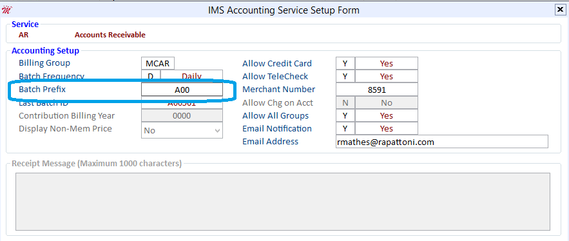Click the Contribution Billing Year label
The height and width of the screenshot is (241, 569).
coord(67,116)
